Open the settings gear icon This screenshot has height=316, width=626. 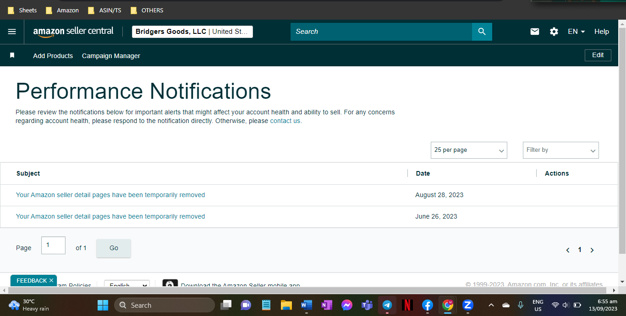(554, 32)
